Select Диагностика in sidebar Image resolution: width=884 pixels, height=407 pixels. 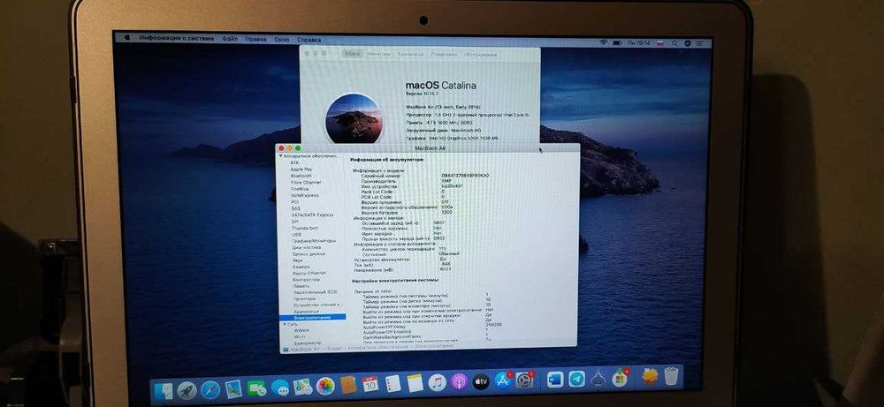[308, 247]
